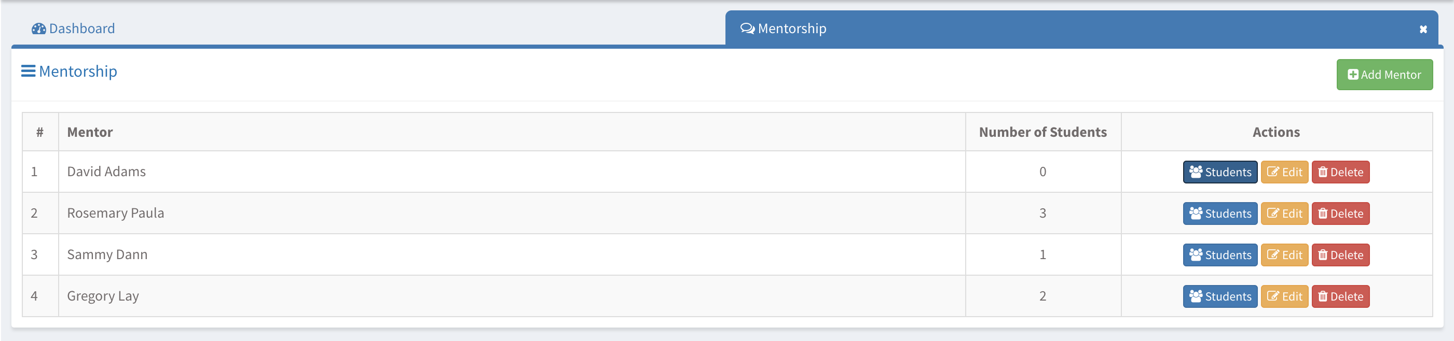Click the Dashboard gauge icon

(38, 29)
